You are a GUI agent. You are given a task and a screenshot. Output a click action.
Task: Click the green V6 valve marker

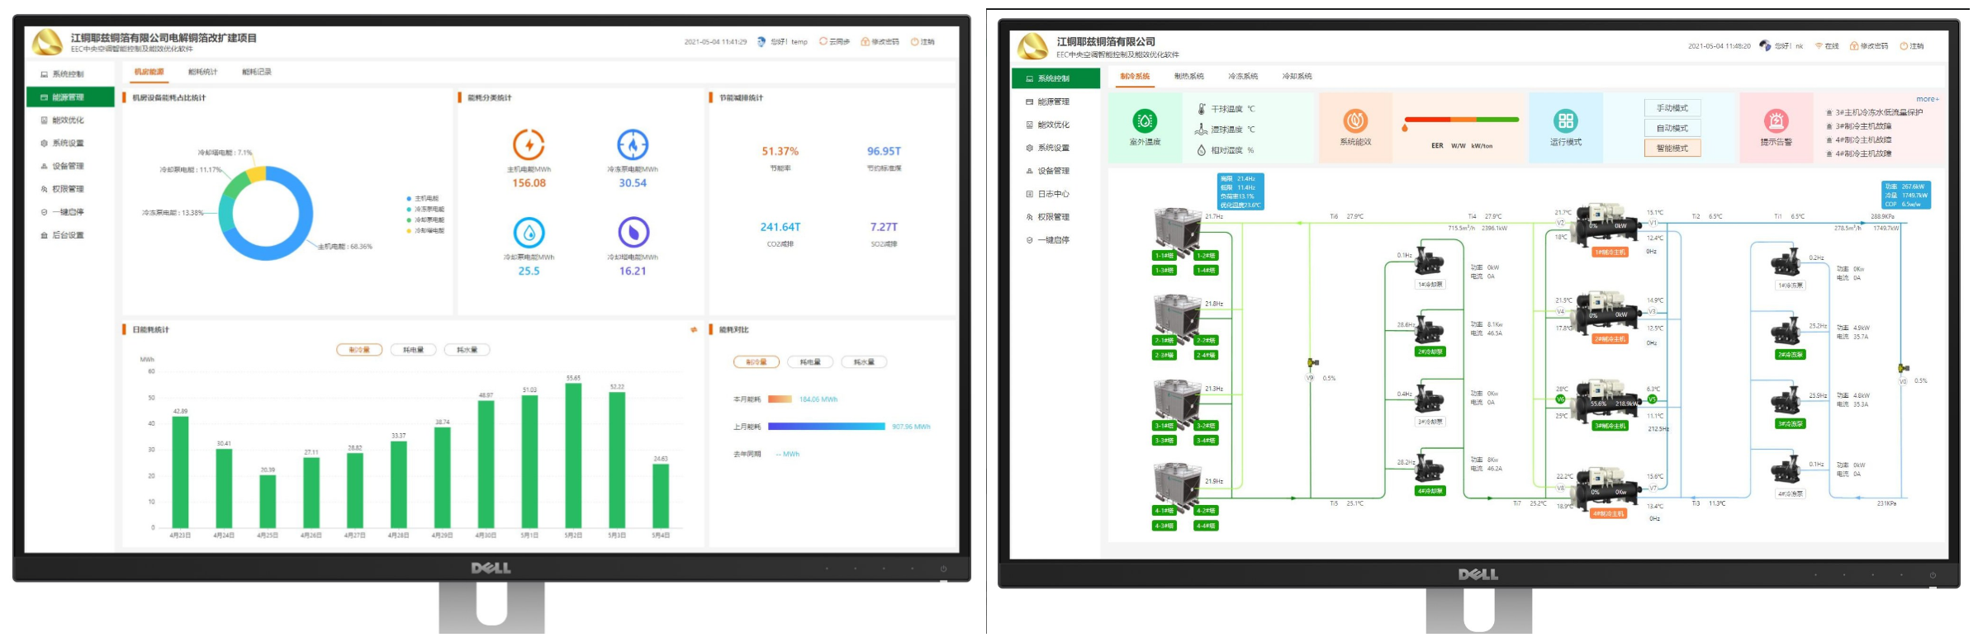(x=1560, y=399)
